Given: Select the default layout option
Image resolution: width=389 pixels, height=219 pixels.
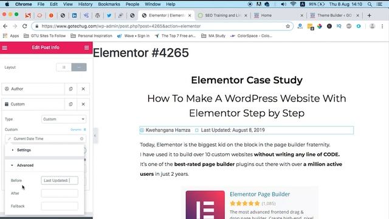Looking at the screenshot, I should click(64, 68).
